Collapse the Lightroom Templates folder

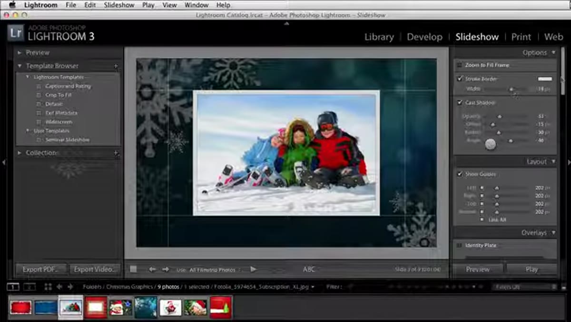tap(28, 77)
